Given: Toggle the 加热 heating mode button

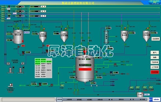Looking at the screenshot, I should click(x=155, y=57).
